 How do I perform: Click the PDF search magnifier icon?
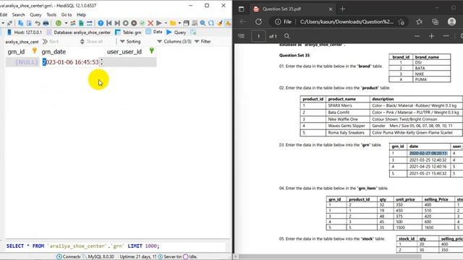point(287,36)
